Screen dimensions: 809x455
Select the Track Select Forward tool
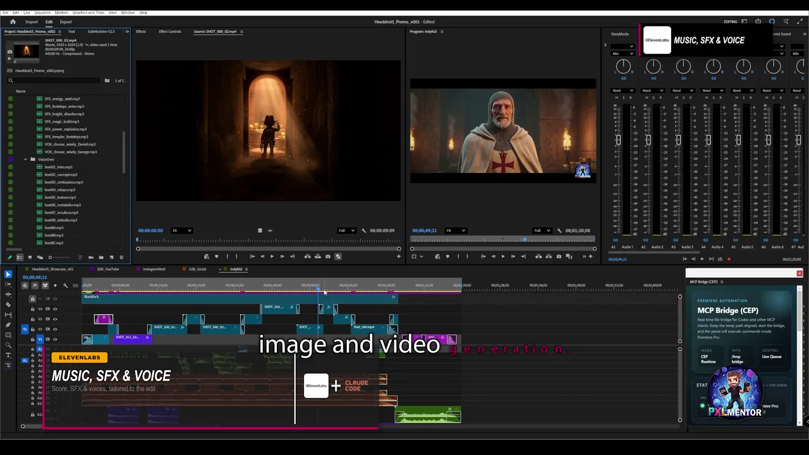coord(8,284)
